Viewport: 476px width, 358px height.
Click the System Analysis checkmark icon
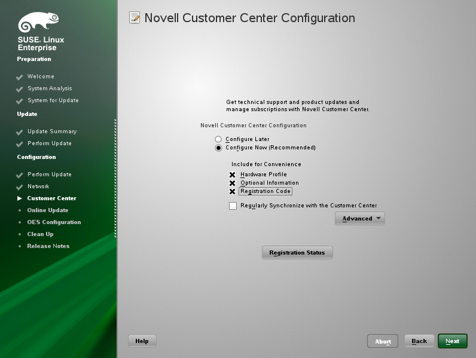tap(19, 89)
